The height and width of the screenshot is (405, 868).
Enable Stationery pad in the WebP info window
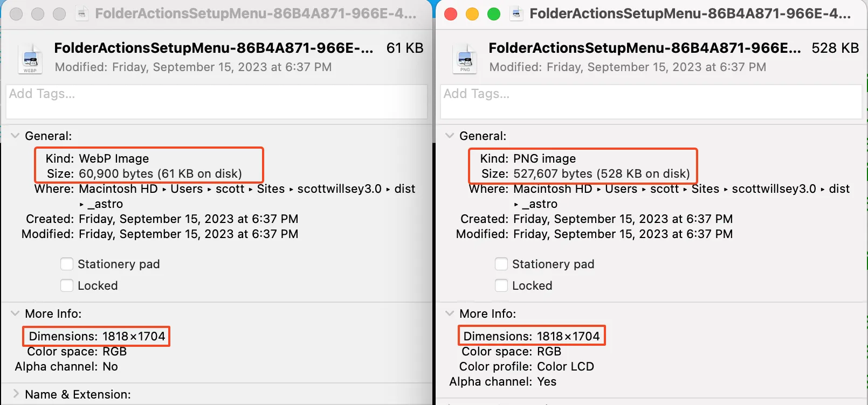point(66,264)
